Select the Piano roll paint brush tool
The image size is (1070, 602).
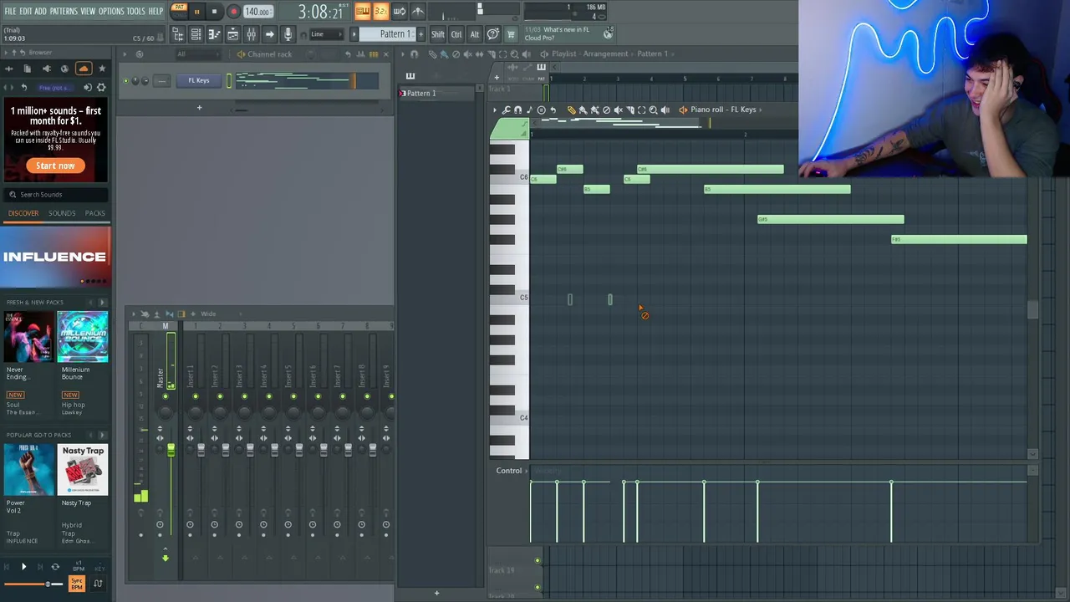[583, 110]
